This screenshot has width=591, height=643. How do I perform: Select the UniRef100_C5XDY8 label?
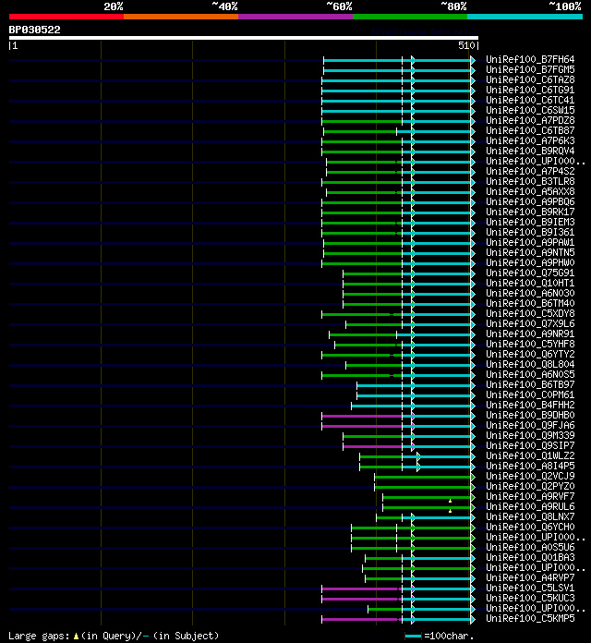click(x=530, y=313)
